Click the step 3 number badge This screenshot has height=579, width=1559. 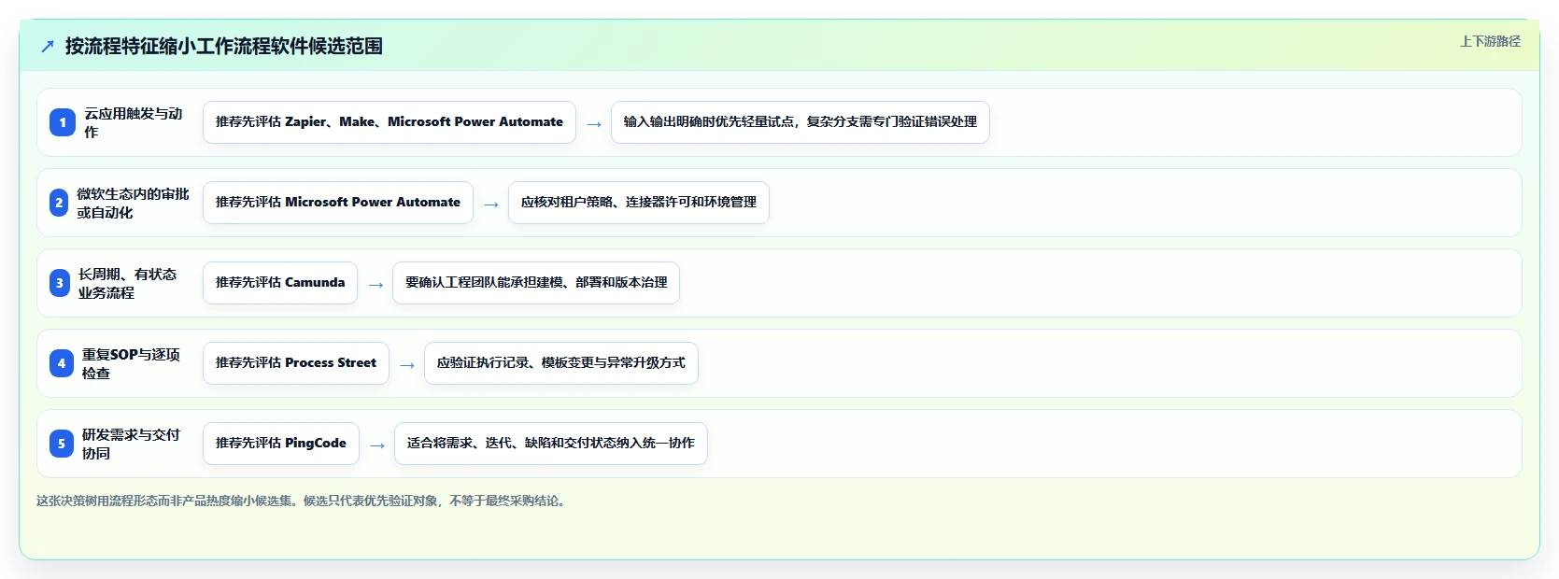pos(60,283)
